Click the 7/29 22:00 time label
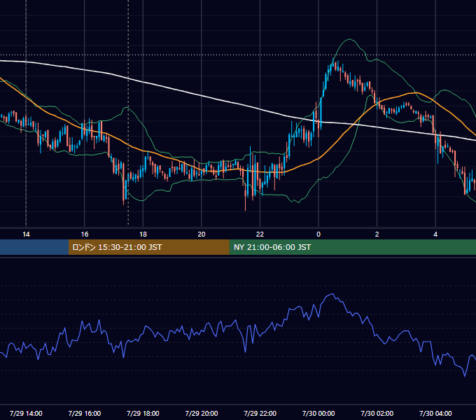 click(x=260, y=413)
